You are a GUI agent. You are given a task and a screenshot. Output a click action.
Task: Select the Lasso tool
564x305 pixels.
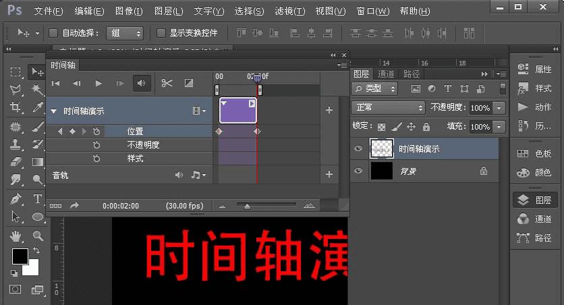pos(16,89)
